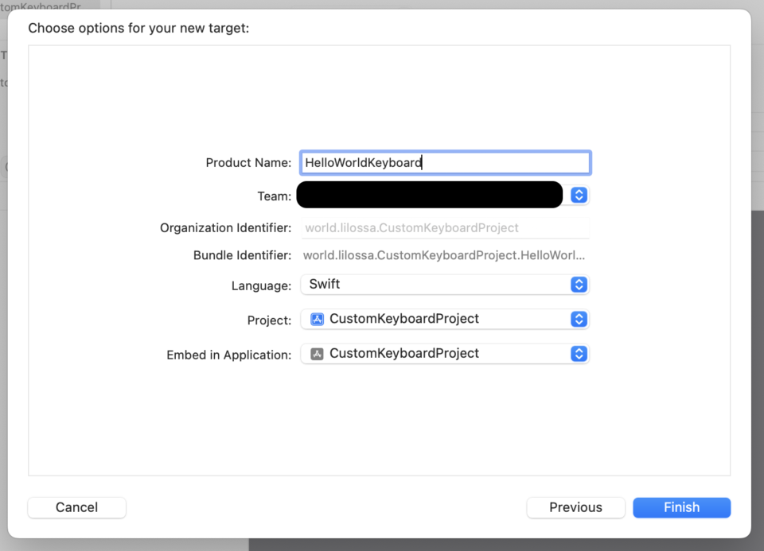Click the Language dropdown's double-chevron icon
Viewport: 764px width, 551px height.
(x=579, y=284)
